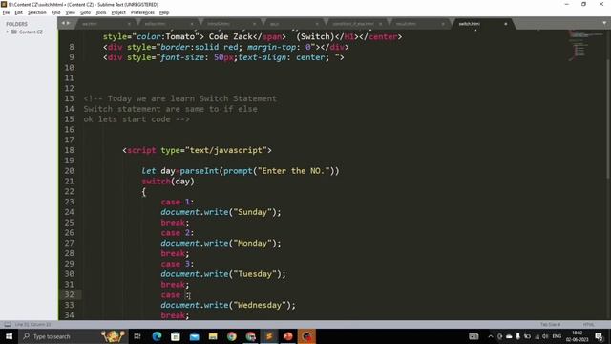
Task: Select the Content CZ folder in sidebar
Action: [x=31, y=32]
